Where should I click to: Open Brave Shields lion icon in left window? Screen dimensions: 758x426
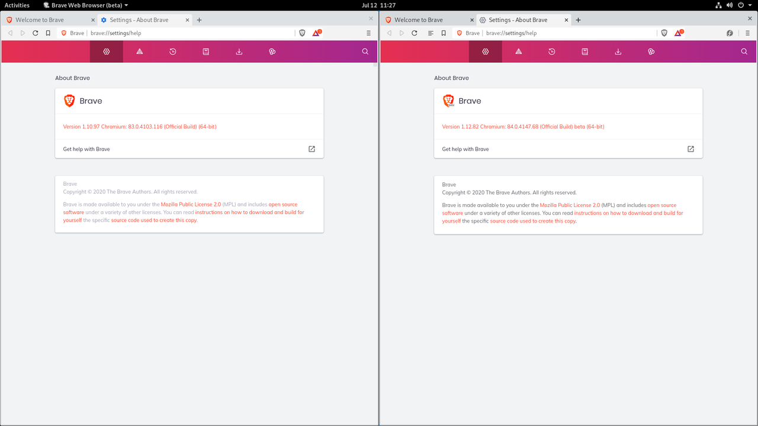coord(303,33)
